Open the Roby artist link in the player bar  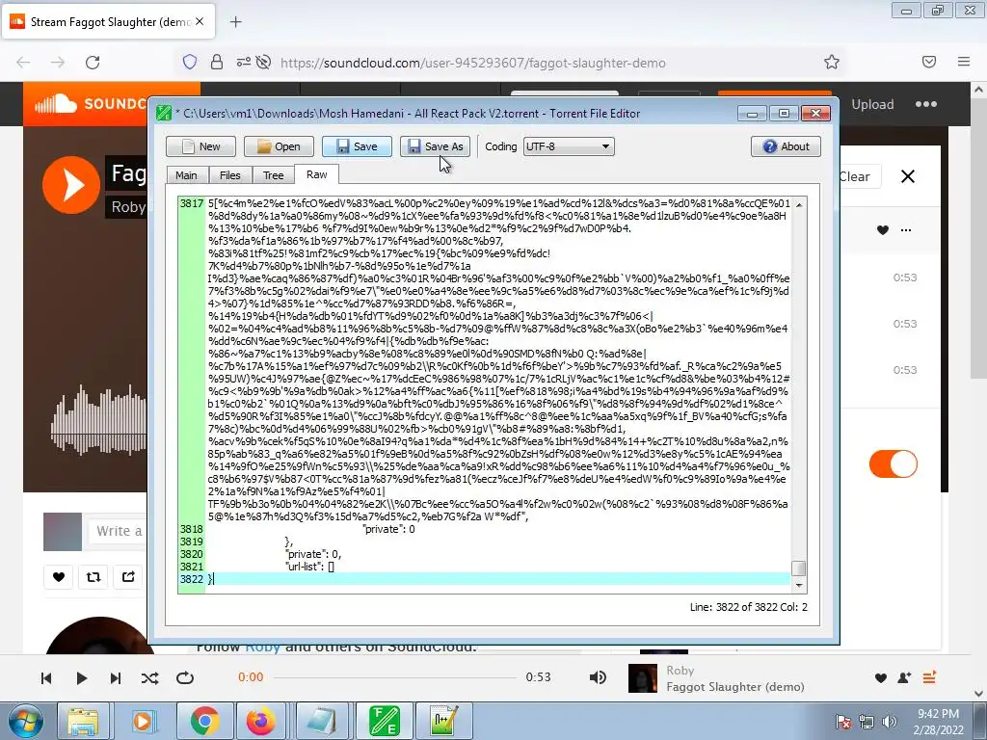(680, 671)
